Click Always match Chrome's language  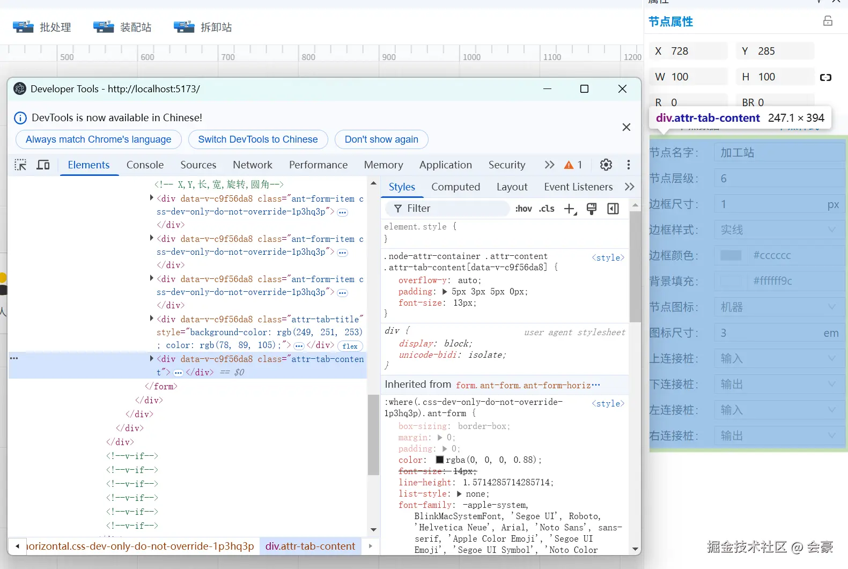point(99,139)
